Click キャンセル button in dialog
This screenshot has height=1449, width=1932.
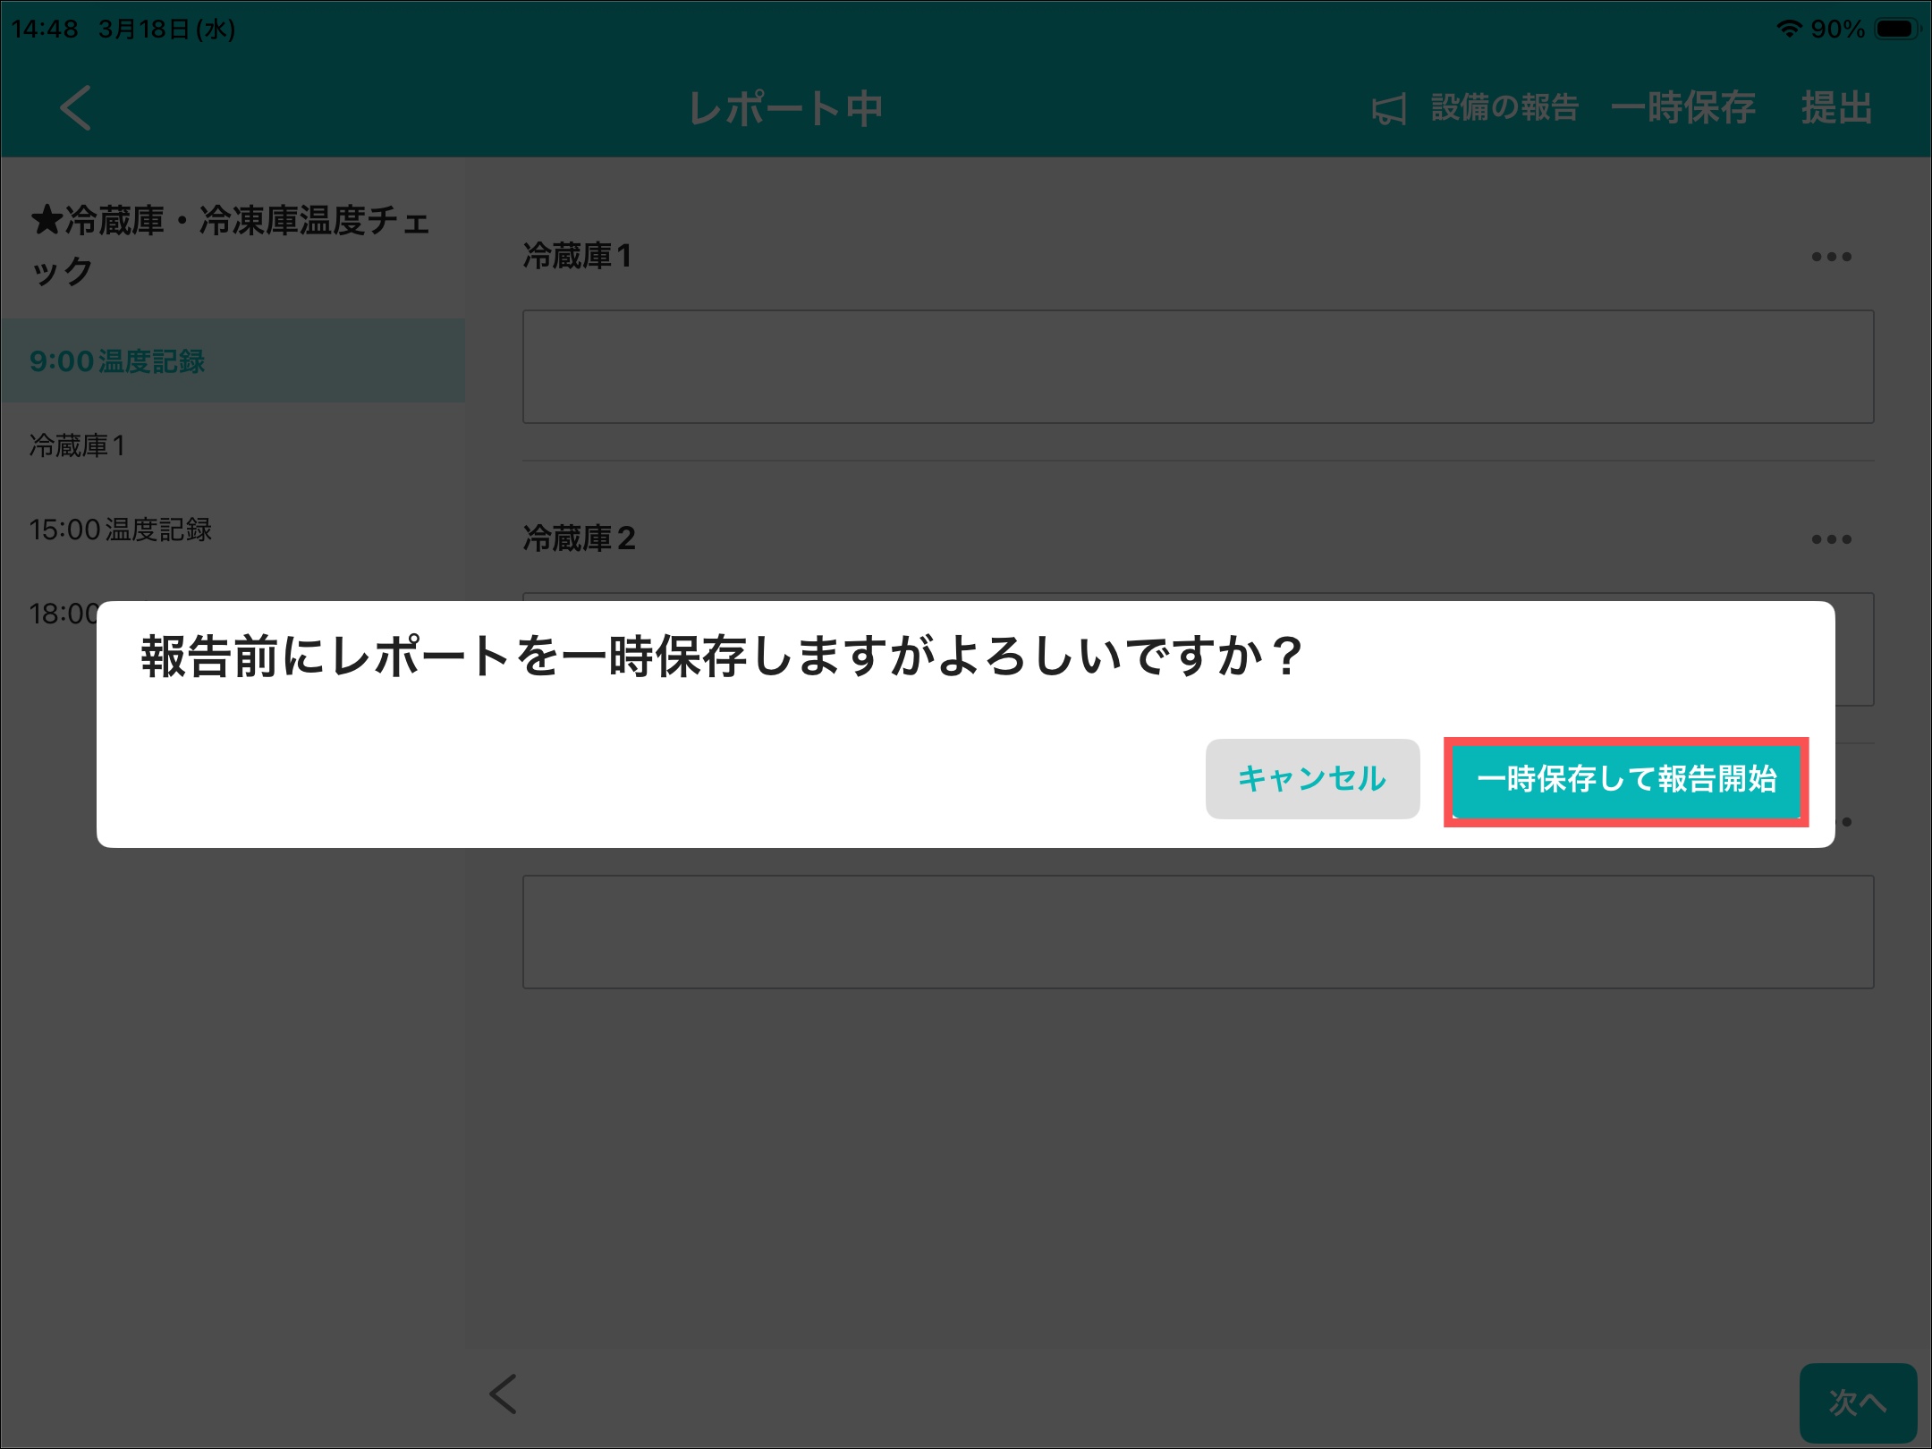[x=1311, y=778]
